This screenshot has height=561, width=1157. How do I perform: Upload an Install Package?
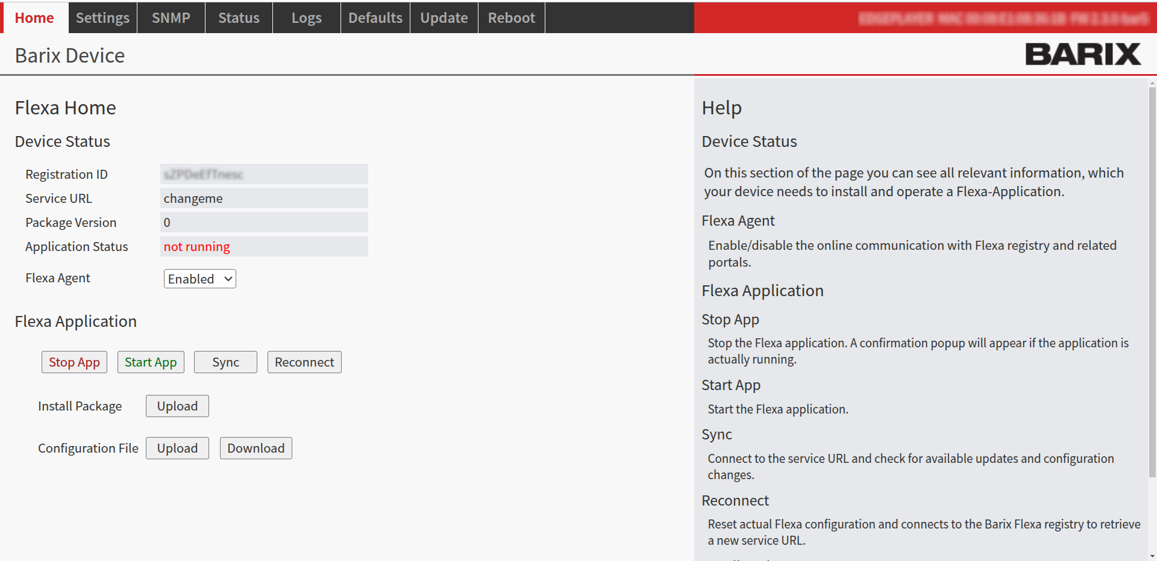coord(177,406)
